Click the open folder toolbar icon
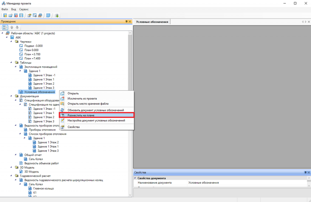Screen dimensions: 311x202 pyautogui.click(x=11, y=15)
